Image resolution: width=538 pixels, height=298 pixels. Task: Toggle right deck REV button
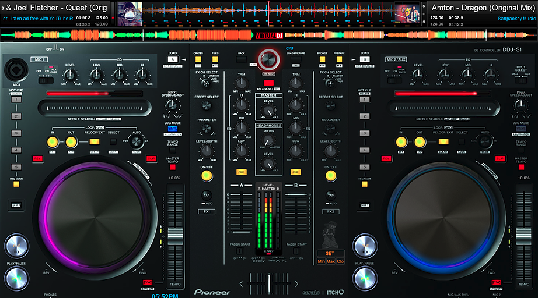(386, 158)
